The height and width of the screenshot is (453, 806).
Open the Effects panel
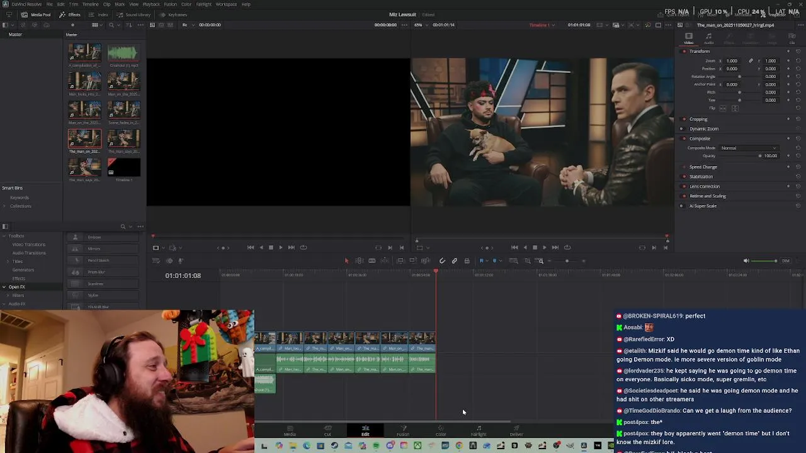[70, 14]
